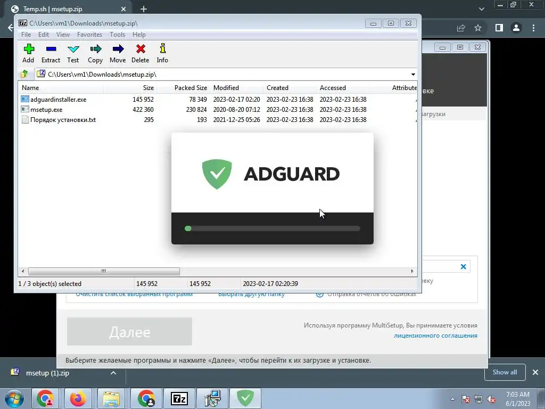The image size is (545, 409).
Task: Click the Move toolbar icon
Action: (x=118, y=49)
